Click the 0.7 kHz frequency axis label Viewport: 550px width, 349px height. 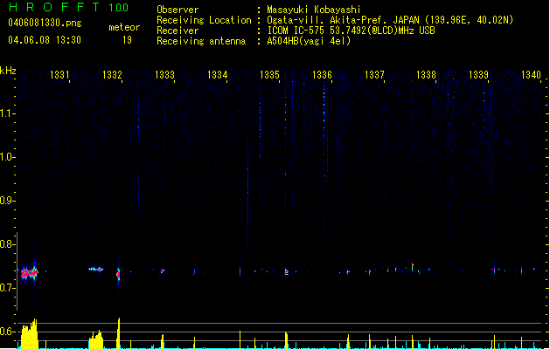click(x=7, y=288)
